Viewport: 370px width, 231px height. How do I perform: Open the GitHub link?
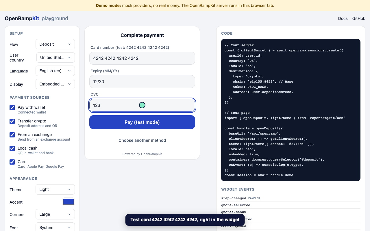click(x=359, y=18)
